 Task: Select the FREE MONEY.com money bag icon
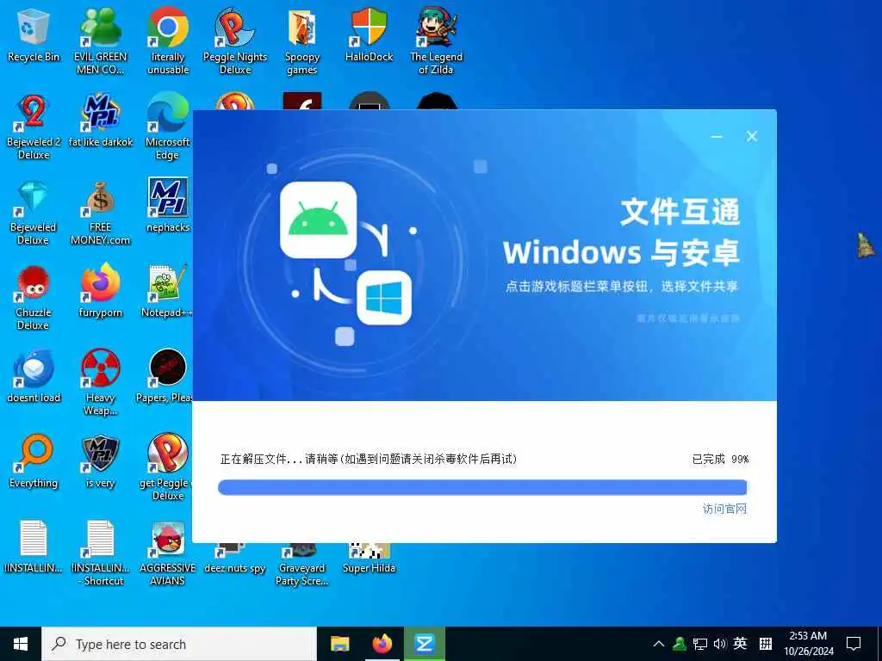click(x=101, y=213)
